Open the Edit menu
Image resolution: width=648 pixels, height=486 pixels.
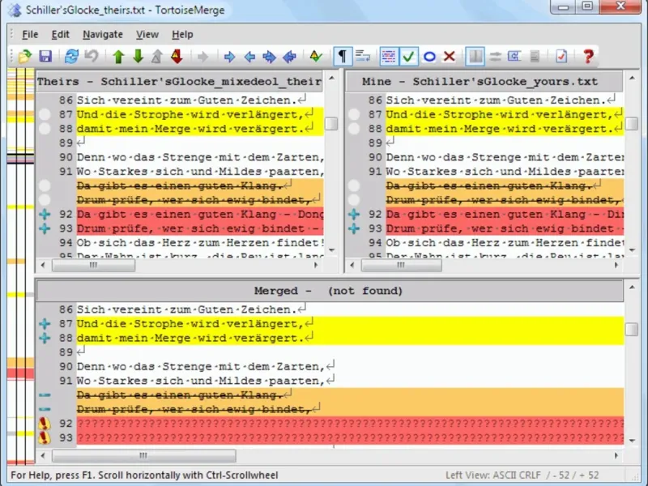click(x=60, y=34)
